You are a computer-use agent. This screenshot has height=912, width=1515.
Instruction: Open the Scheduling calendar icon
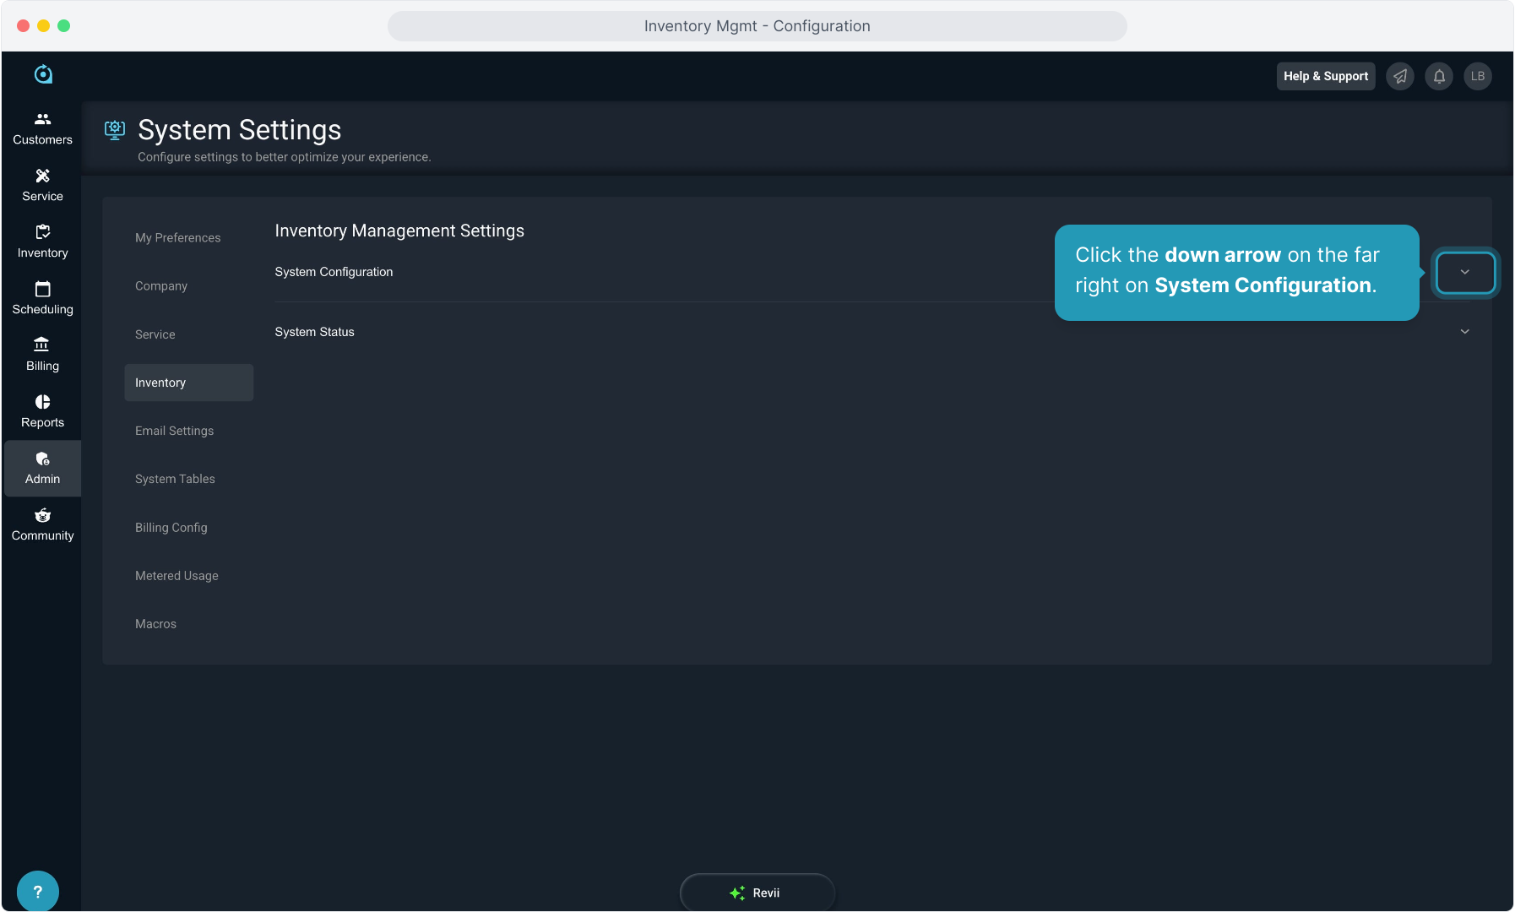tap(42, 290)
